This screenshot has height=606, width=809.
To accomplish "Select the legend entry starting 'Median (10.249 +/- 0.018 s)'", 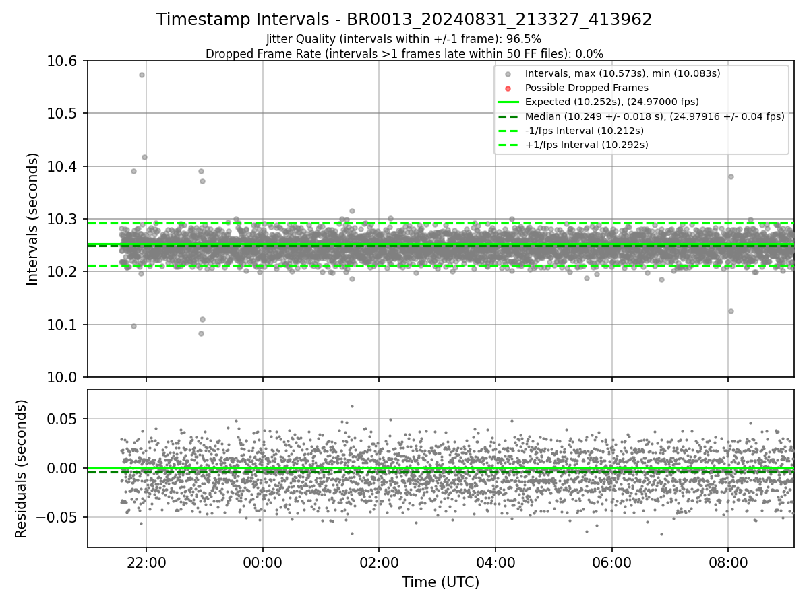I will point(655,116).
